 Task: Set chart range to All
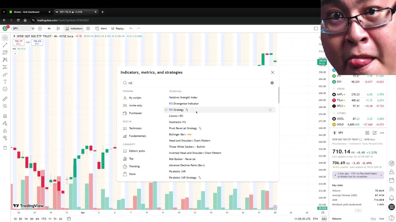pyautogui.click(x=61, y=219)
